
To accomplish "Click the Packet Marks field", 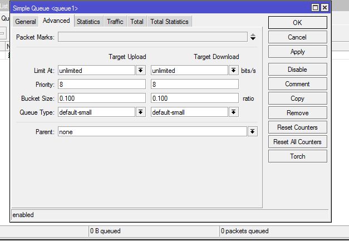I will coord(153,37).
